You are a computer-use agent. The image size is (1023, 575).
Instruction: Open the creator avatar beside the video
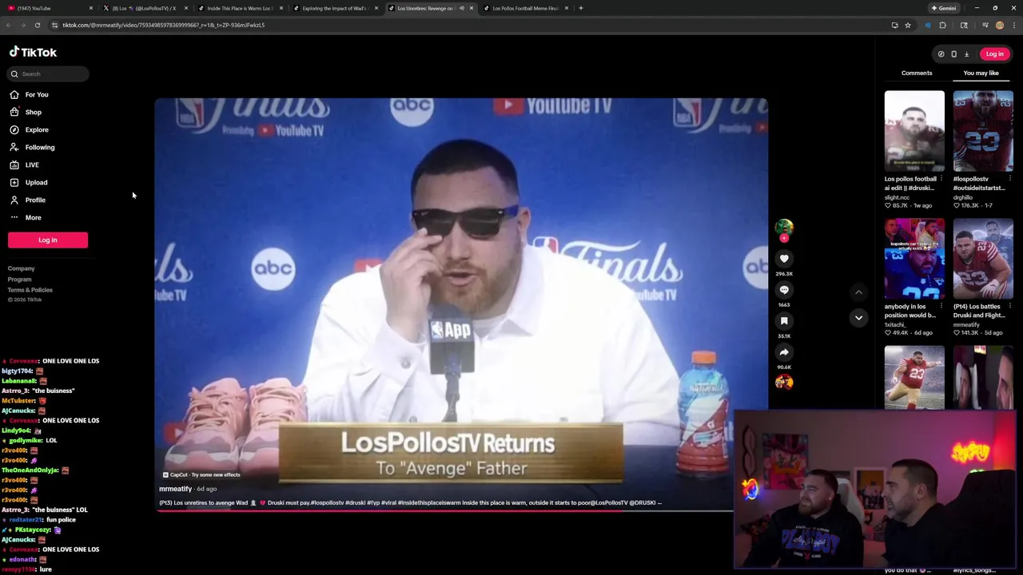(784, 227)
